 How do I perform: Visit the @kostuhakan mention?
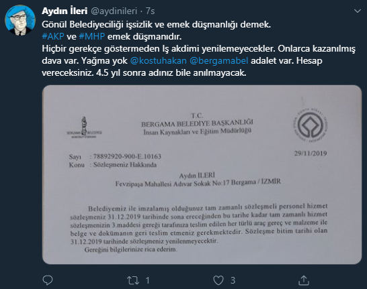pyautogui.click(x=158, y=61)
